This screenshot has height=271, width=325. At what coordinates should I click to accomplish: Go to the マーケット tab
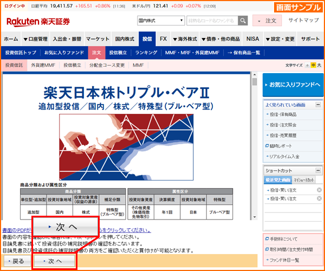click(x=97, y=39)
